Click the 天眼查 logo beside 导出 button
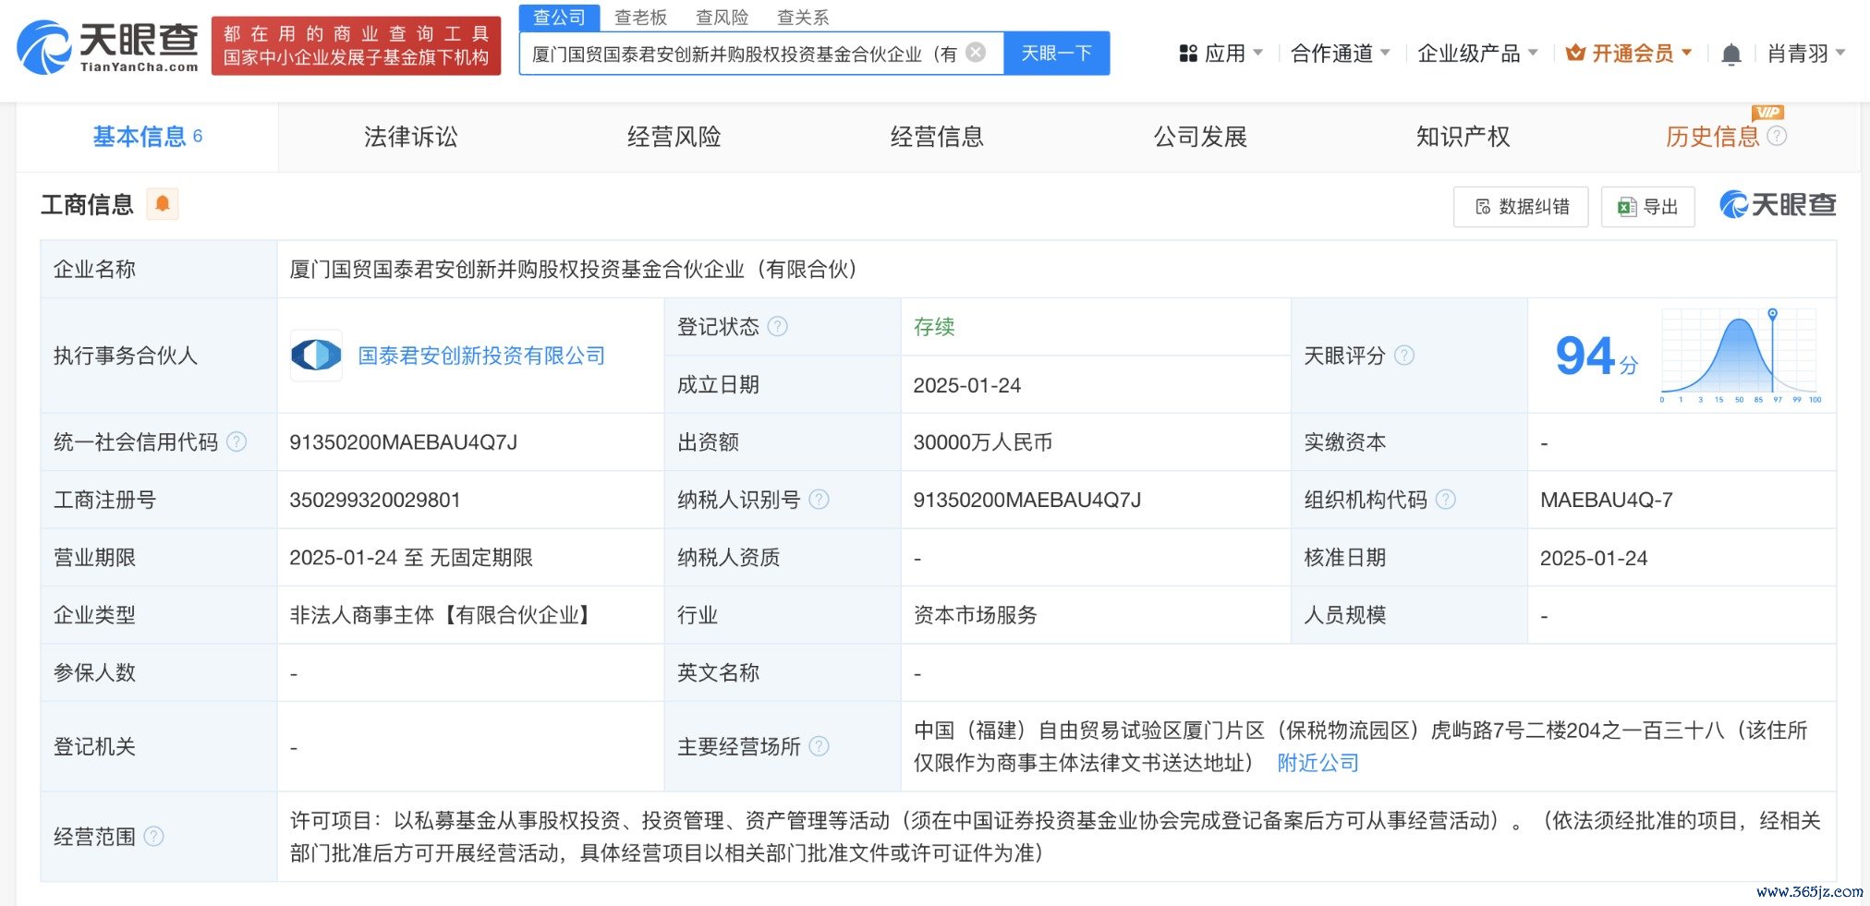The height and width of the screenshot is (906, 1870). [x=1778, y=204]
